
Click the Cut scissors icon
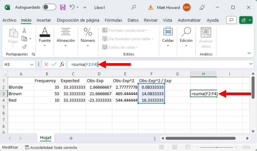coord(24,30)
